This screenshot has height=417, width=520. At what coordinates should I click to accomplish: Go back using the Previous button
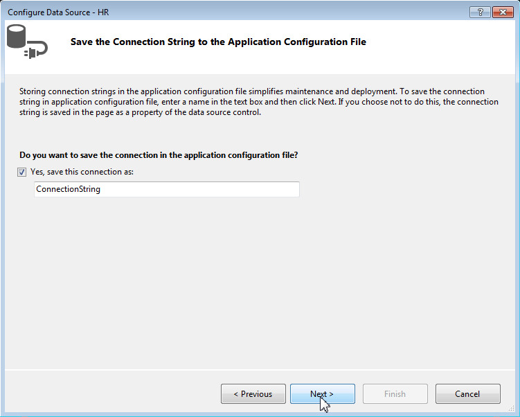(x=253, y=394)
